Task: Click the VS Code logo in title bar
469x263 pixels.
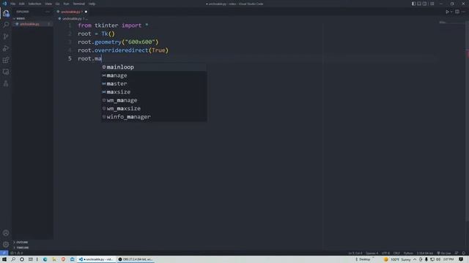Action: 4,4
